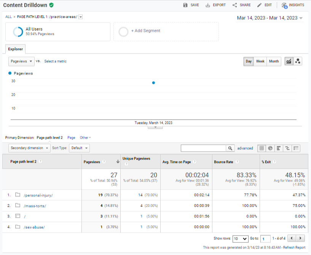This screenshot has width=311, height=255.
Task: Click the search magnifier icon in table filter
Action: [x=230, y=148]
